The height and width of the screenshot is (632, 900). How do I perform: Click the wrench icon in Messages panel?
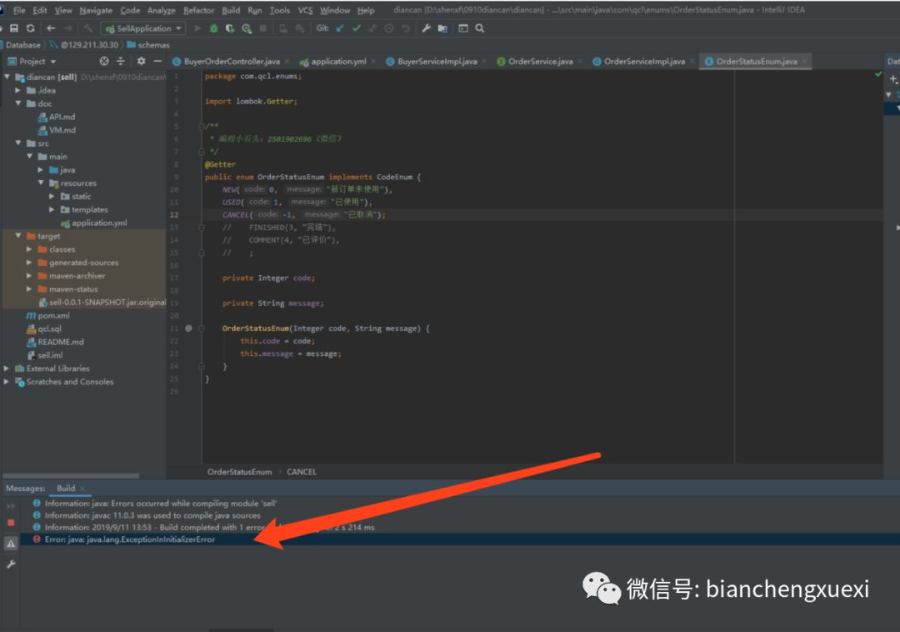click(x=11, y=564)
